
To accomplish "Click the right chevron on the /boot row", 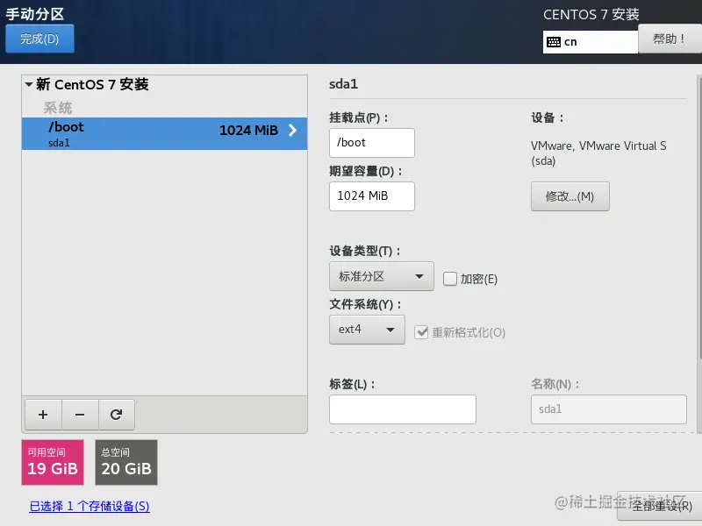I will [292, 130].
